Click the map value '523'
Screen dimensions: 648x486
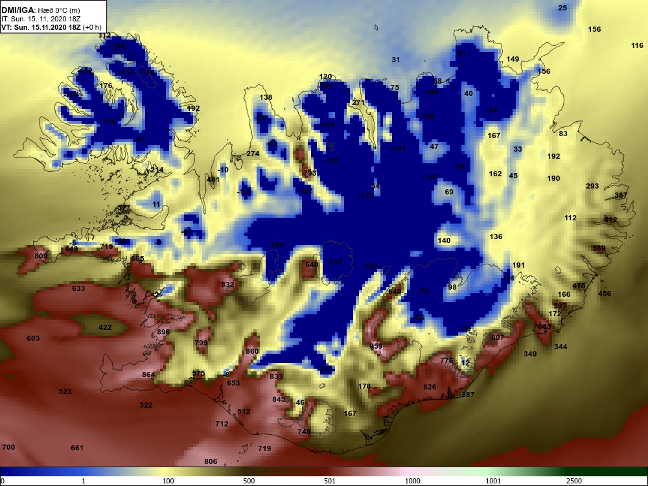click(65, 391)
